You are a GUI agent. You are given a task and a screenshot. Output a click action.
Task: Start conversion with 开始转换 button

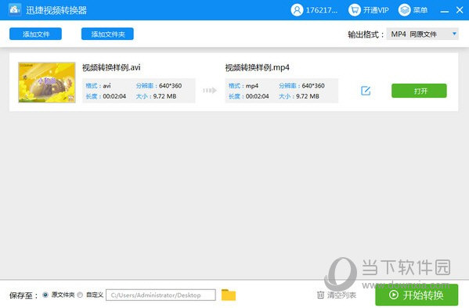coord(417,295)
